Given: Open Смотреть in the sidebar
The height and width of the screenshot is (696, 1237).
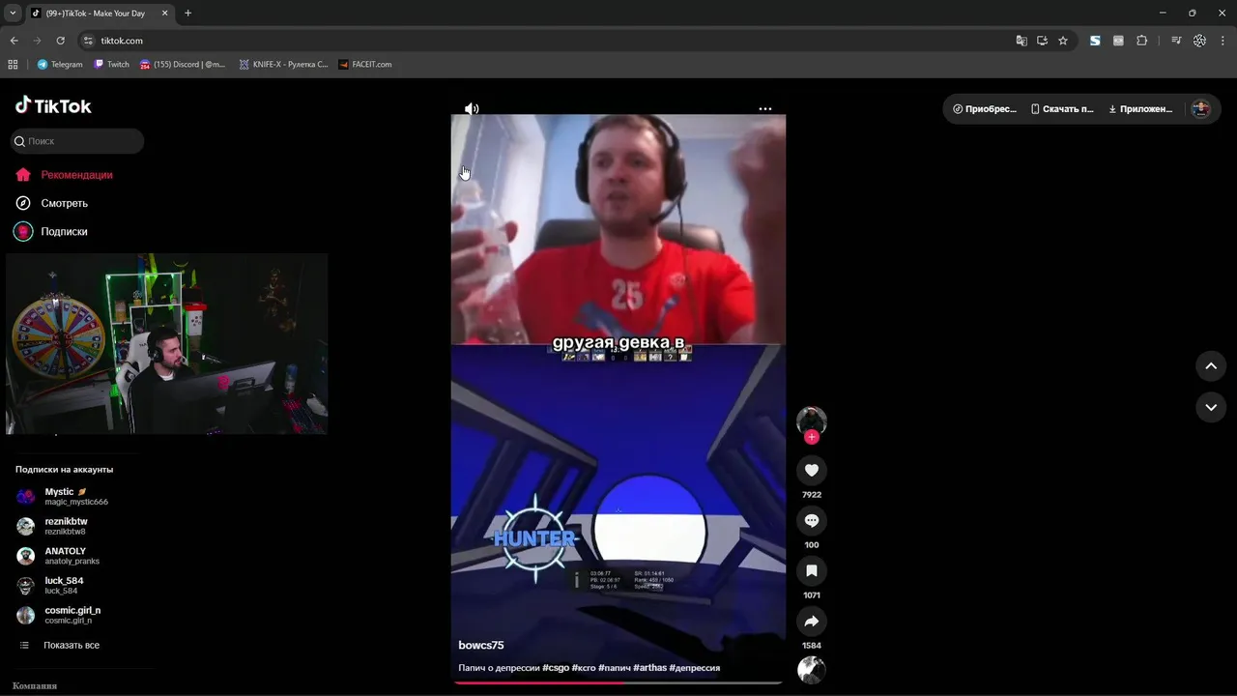Looking at the screenshot, I should coord(51,203).
